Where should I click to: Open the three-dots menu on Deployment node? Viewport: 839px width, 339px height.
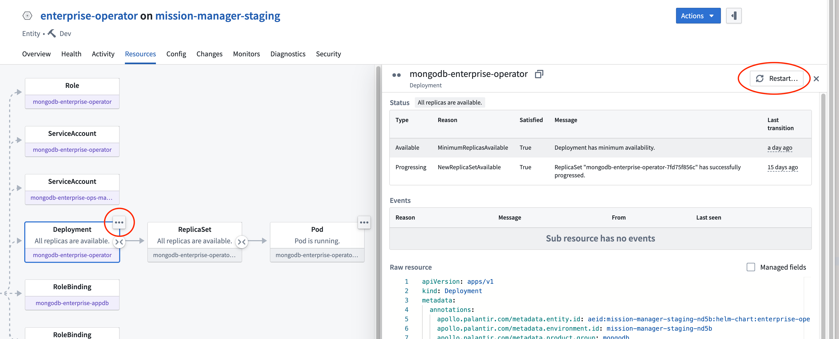(x=119, y=222)
